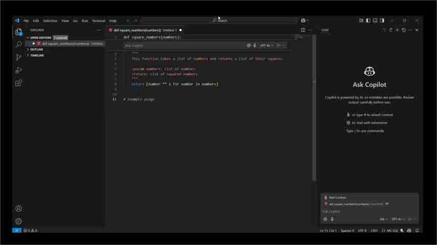The width and height of the screenshot is (437, 245).
Task: Click the tools icon in Chat panel input
Action: pyautogui.click(x=325, y=219)
